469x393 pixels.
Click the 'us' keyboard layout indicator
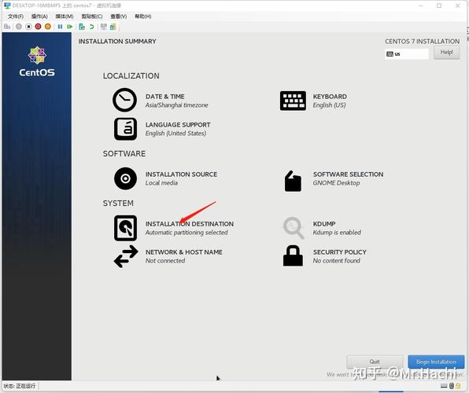pyautogui.click(x=407, y=54)
